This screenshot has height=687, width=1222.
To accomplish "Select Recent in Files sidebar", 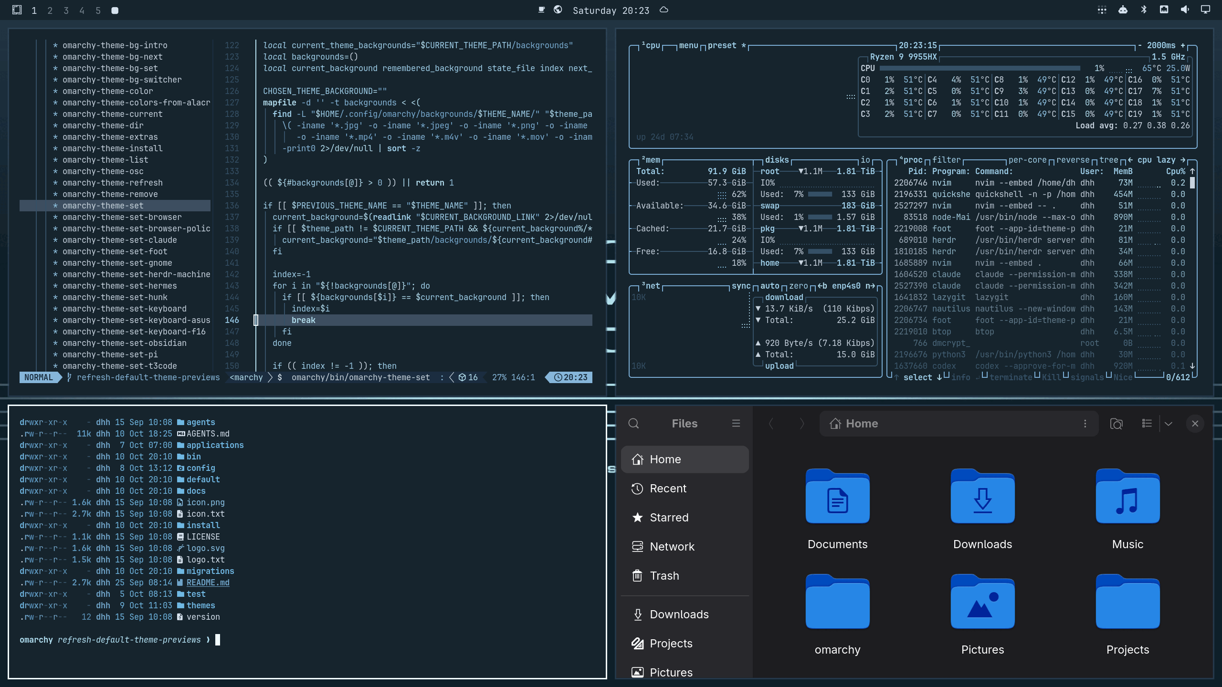I will pos(685,489).
